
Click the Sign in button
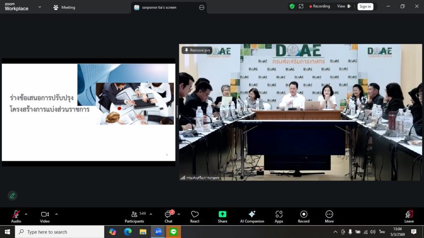click(365, 7)
